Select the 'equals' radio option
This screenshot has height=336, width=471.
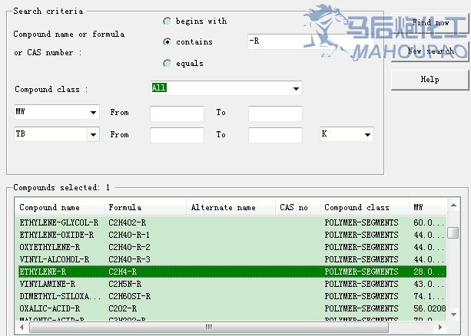pos(167,64)
